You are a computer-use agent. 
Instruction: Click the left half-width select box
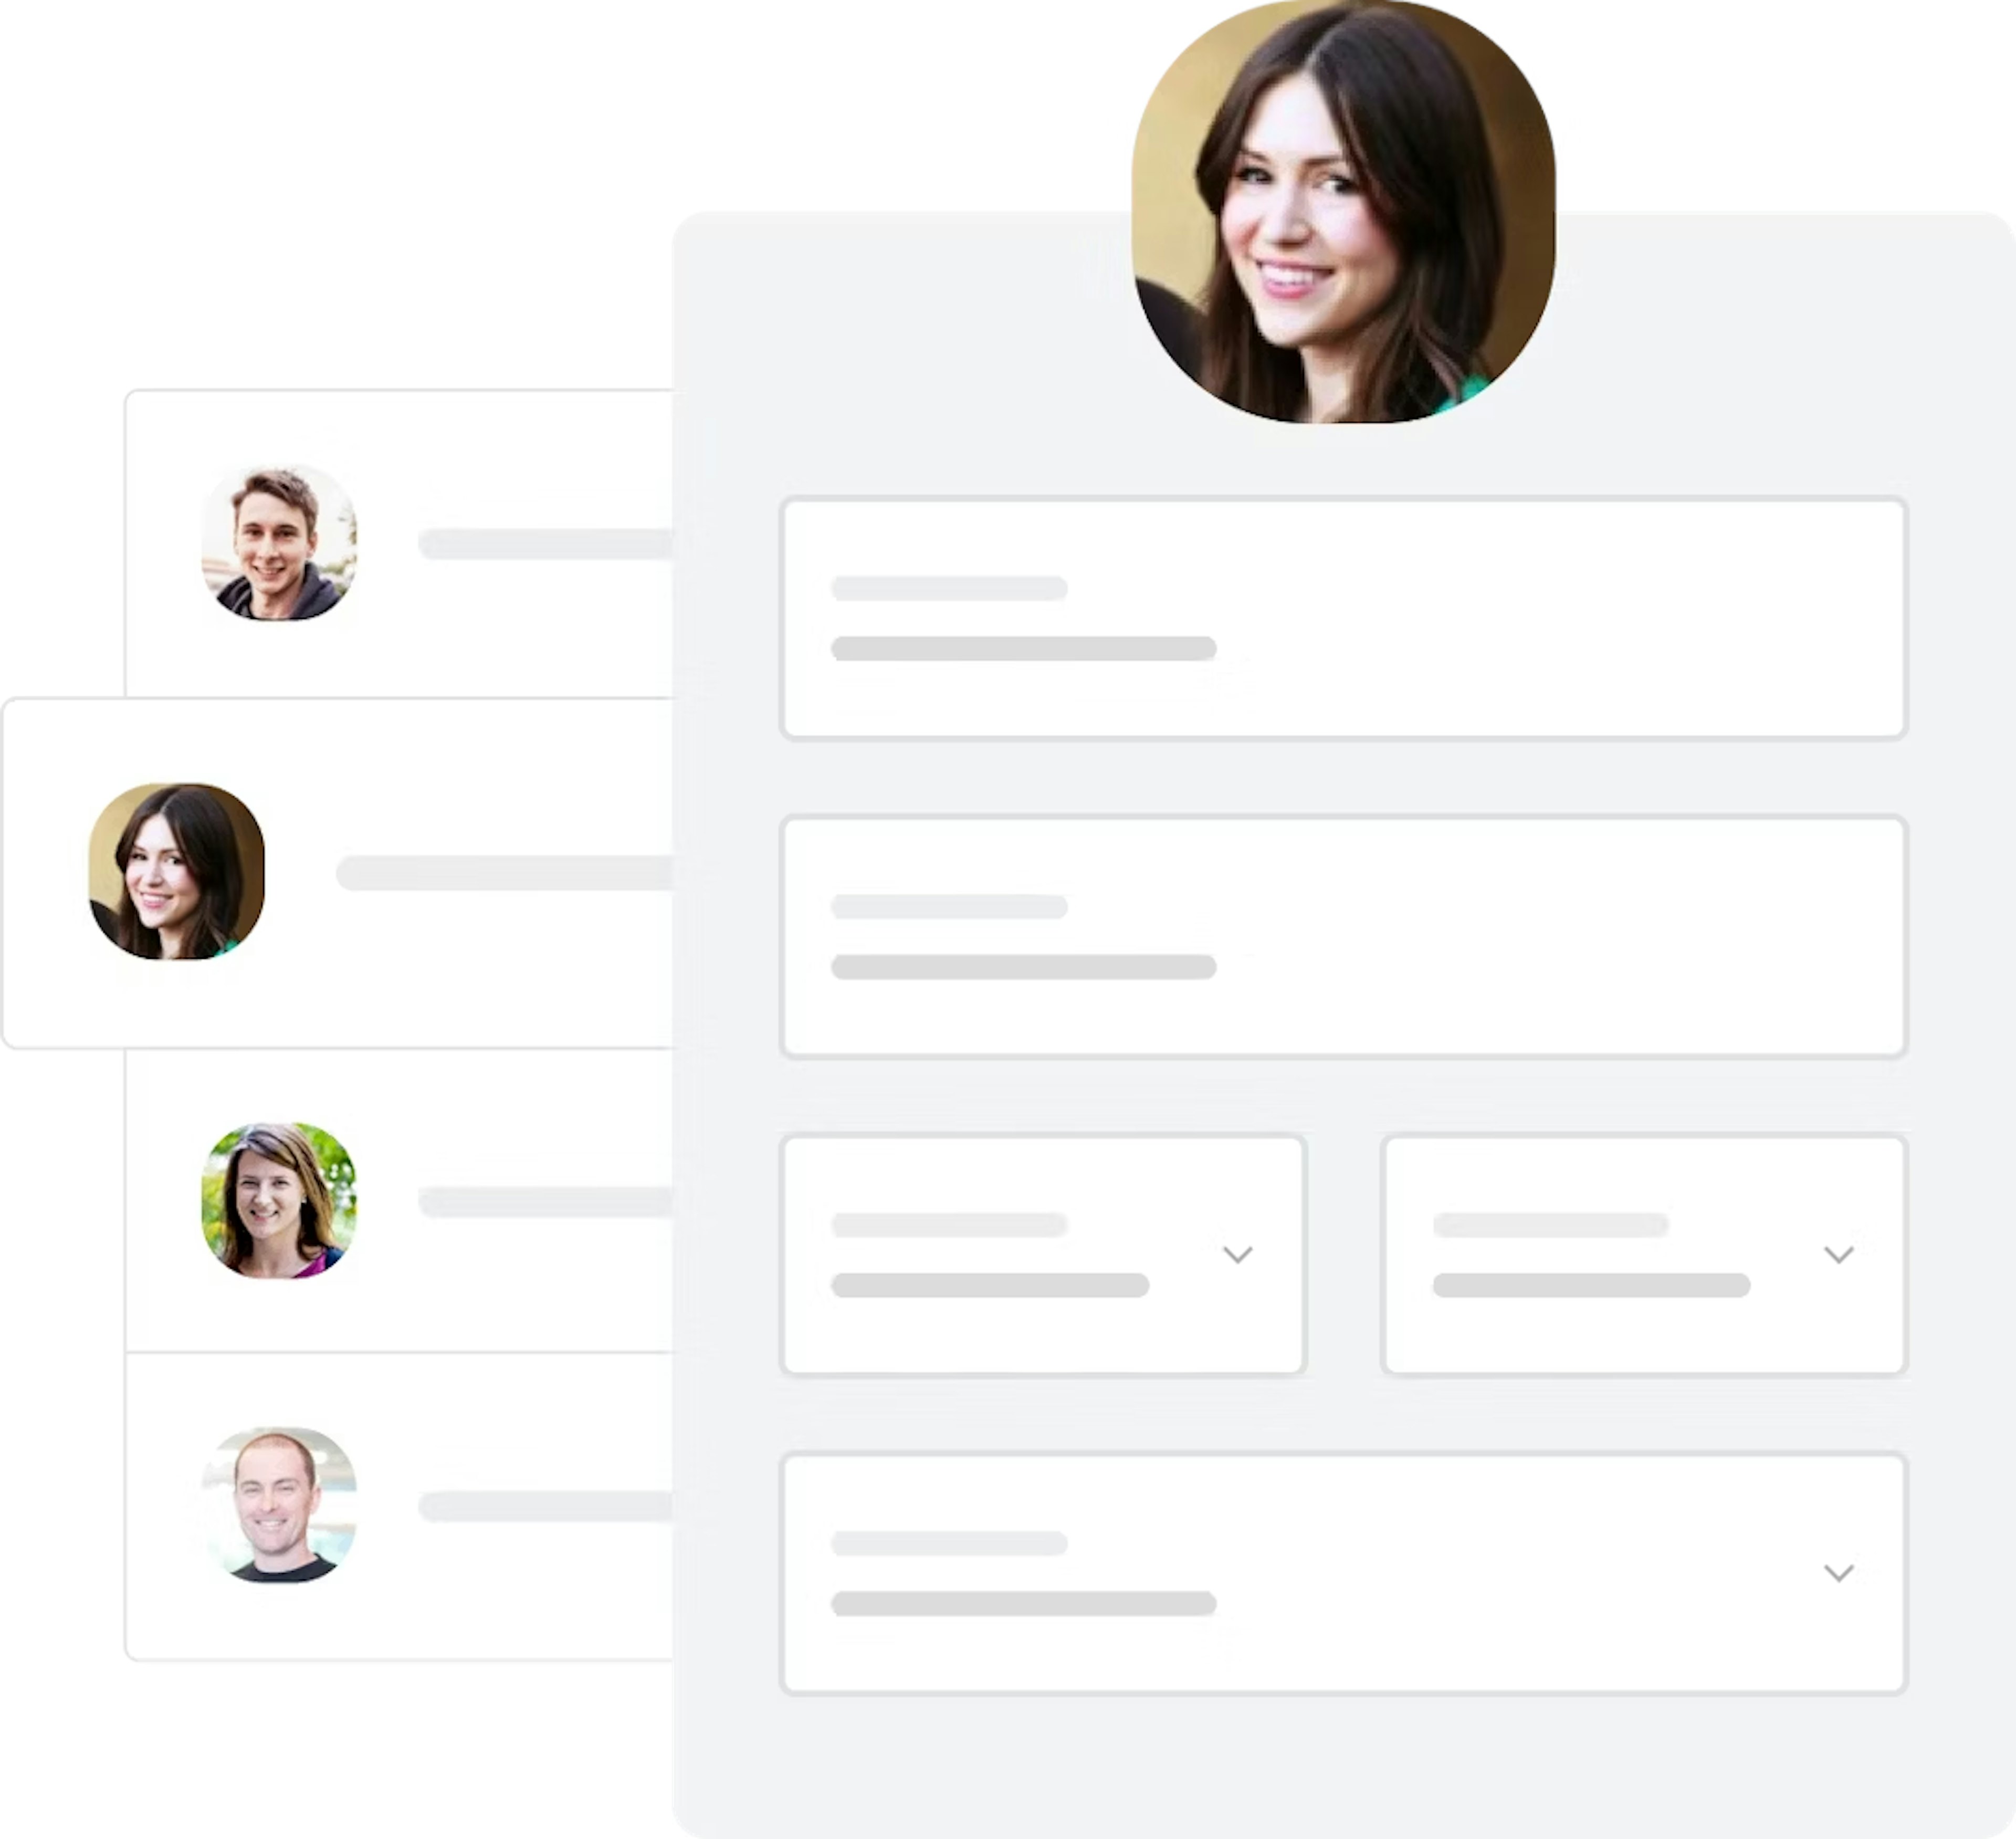point(1043,1255)
